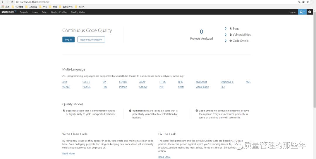Open the 生活 bookmark folder
The width and height of the screenshot is (316, 159).
point(53,7)
